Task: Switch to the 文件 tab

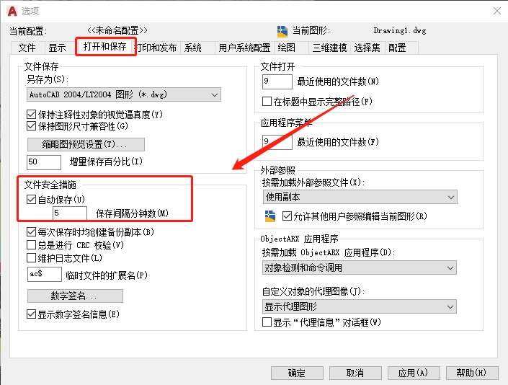Action: [x=27, y=48]
